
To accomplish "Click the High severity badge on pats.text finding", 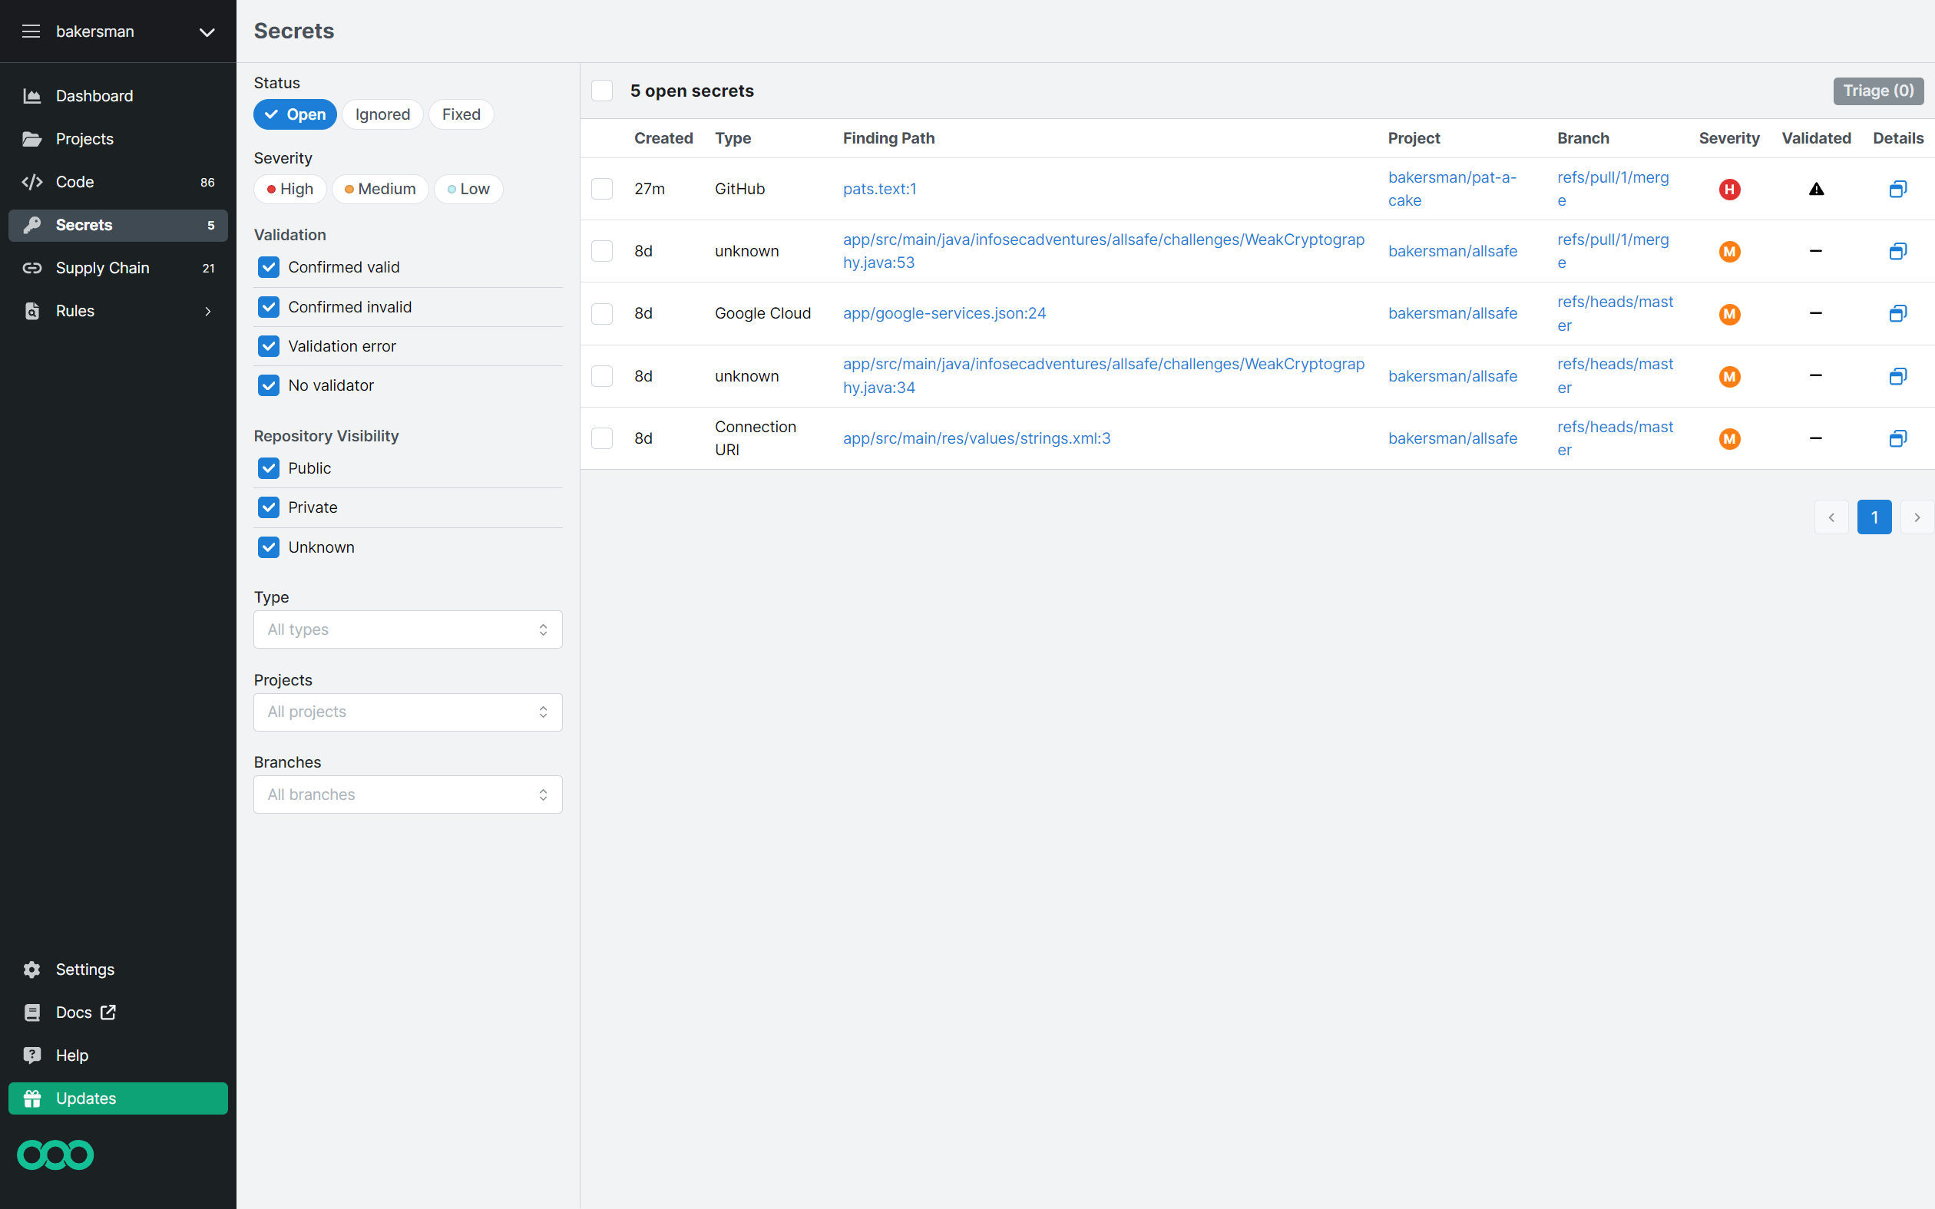I will coord(1729,189).
